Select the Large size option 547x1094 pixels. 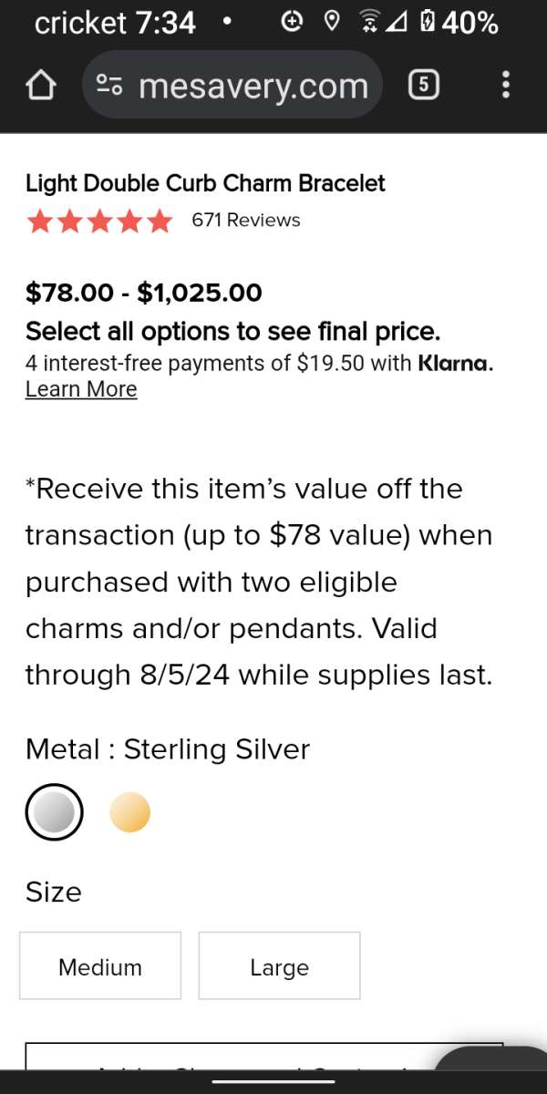pyautogui.click(x=279, y=966)
